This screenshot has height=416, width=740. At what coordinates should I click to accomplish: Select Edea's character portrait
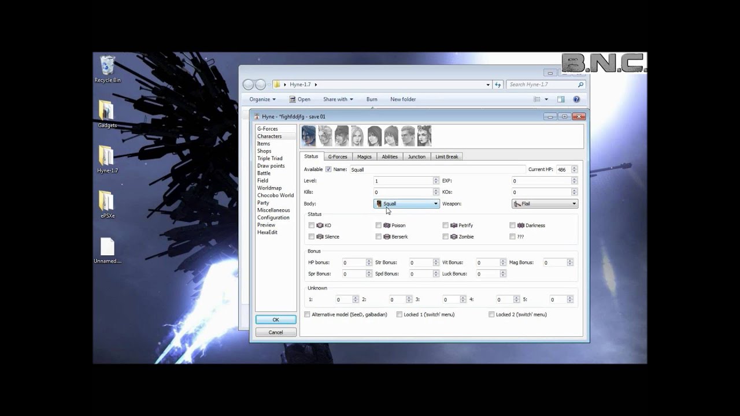pyautogui.click(x=424, y=136)
